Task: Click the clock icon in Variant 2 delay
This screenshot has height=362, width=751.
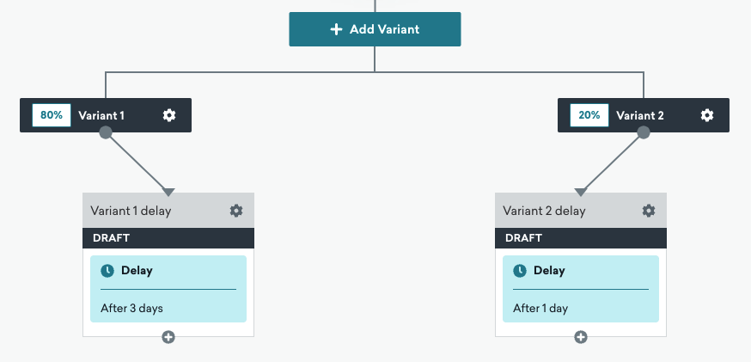Action: pos(520,271)
